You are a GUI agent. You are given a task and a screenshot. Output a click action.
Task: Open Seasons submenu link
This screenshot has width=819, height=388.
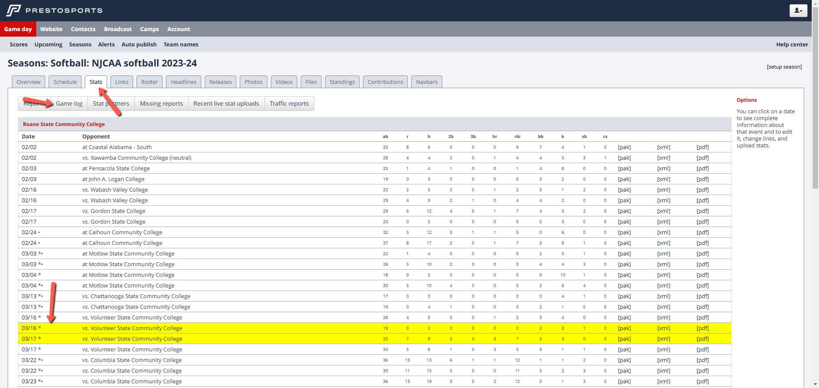(80, 44)
